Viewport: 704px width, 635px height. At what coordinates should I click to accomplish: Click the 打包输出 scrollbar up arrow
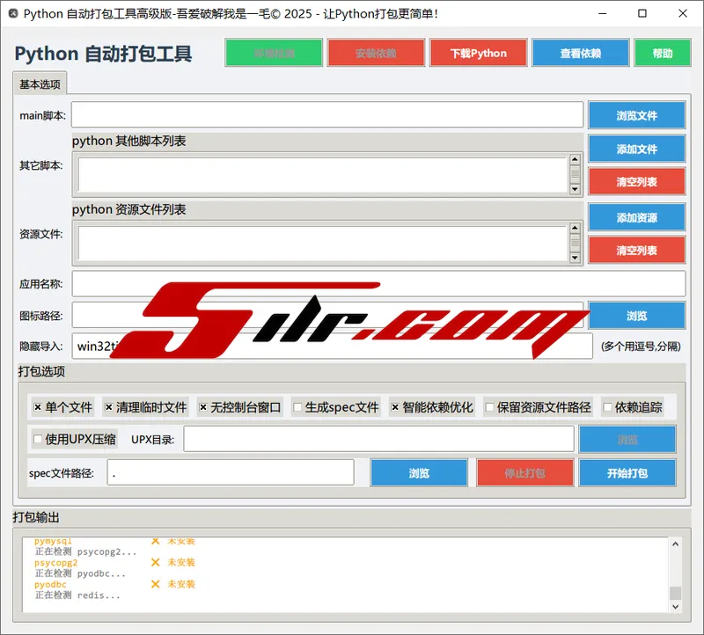[675, 544]
